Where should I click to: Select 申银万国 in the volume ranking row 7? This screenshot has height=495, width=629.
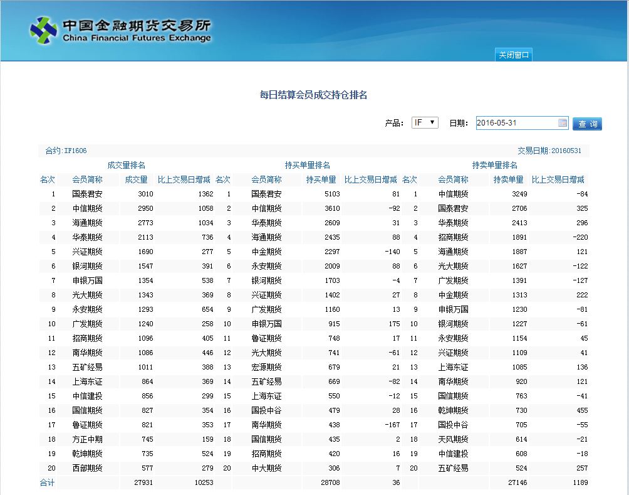click(88, 281)
